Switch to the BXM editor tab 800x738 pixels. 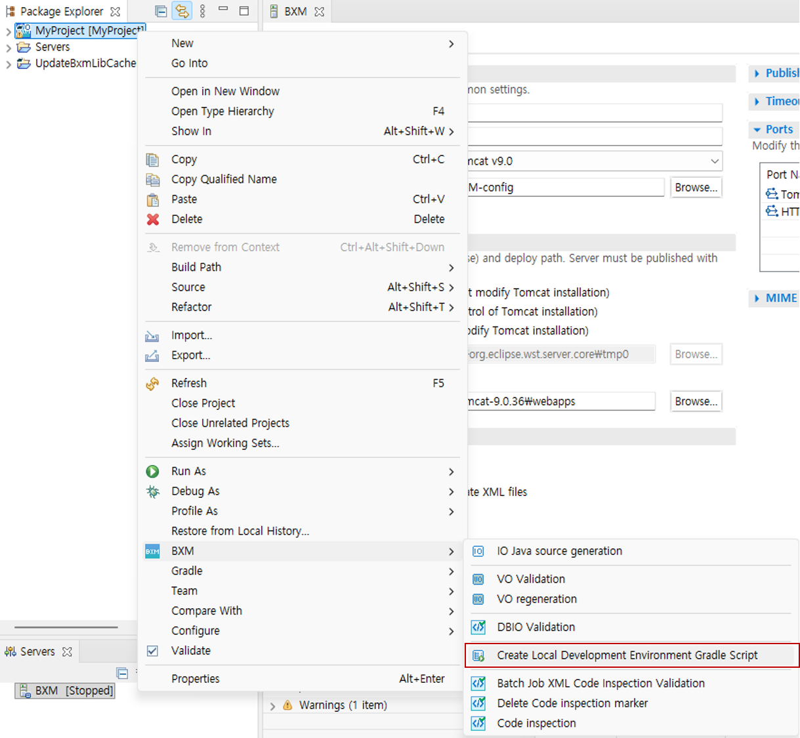point(297,11)
